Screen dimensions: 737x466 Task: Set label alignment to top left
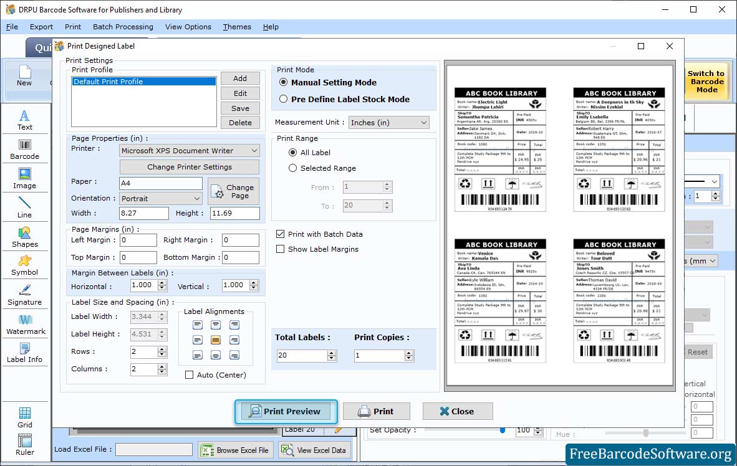198,325
